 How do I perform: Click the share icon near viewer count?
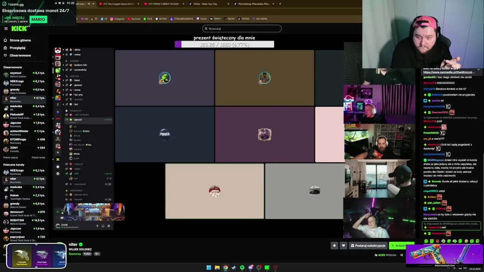click(x=402, y=255)
